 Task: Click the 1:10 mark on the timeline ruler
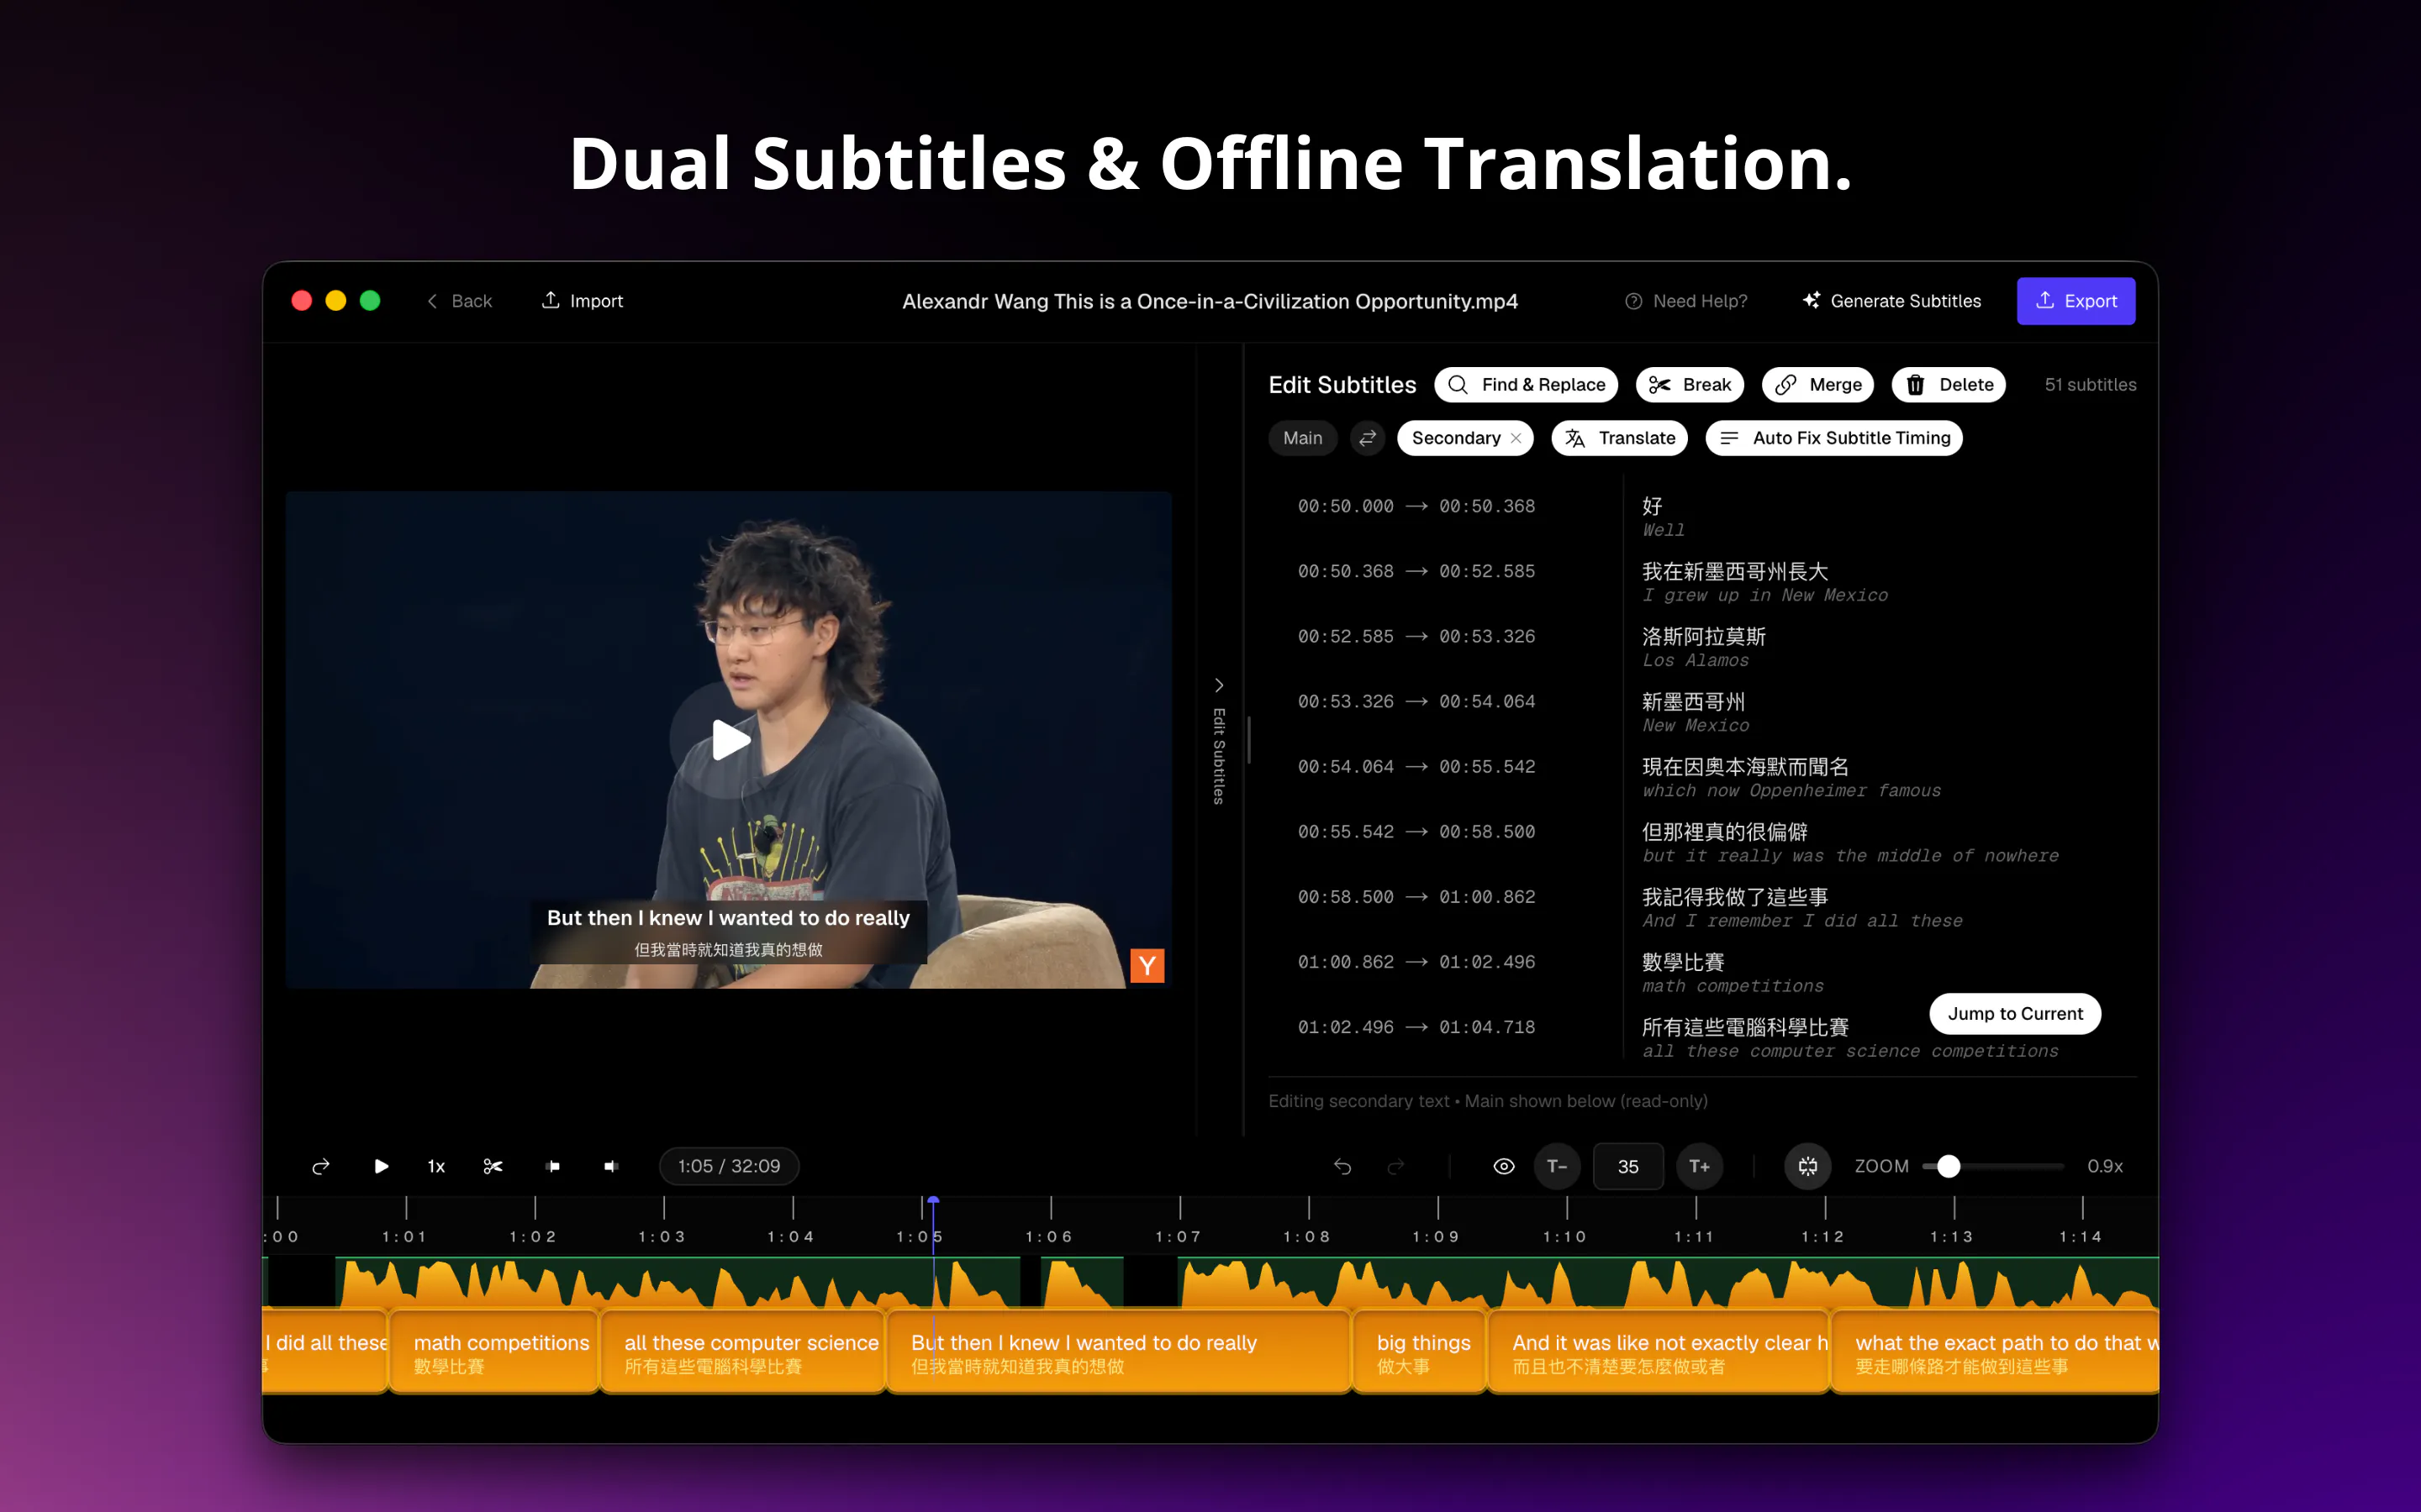tap(1564, 1236)
